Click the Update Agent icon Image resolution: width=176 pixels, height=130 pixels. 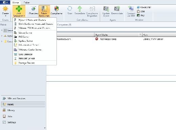(106, 9)
